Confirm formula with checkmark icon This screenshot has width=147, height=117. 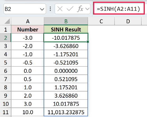70,9
